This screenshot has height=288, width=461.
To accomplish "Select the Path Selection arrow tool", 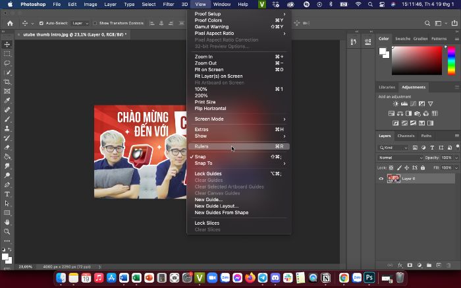I will point(7,204).
